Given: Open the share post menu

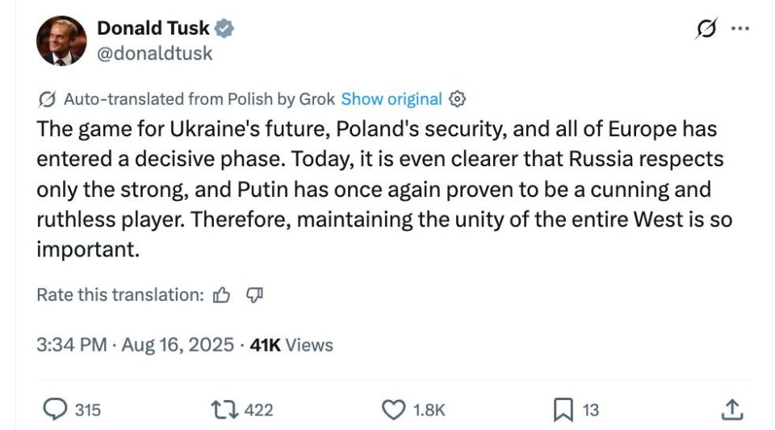Looking at the screenshot, I should coord(731,410).
